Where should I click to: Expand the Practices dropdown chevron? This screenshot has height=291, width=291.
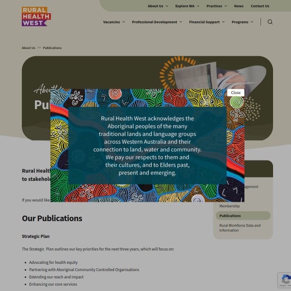pos(226,6)
